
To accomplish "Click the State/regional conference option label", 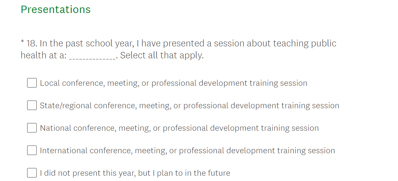I will tap(189, 106).
